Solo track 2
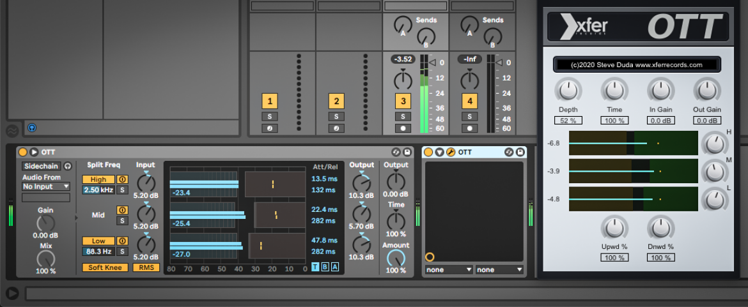This screenshot has height=307, width=748. pos(336,117)
